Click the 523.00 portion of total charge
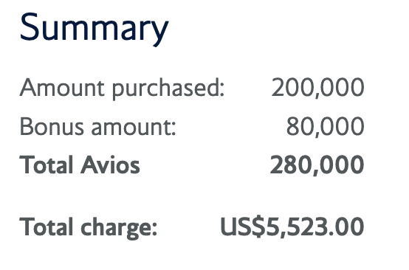 (326, 226)
